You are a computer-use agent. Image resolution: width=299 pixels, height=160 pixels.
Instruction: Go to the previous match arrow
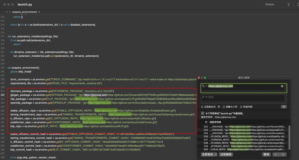pyautogui.click(x=276, y=155)
